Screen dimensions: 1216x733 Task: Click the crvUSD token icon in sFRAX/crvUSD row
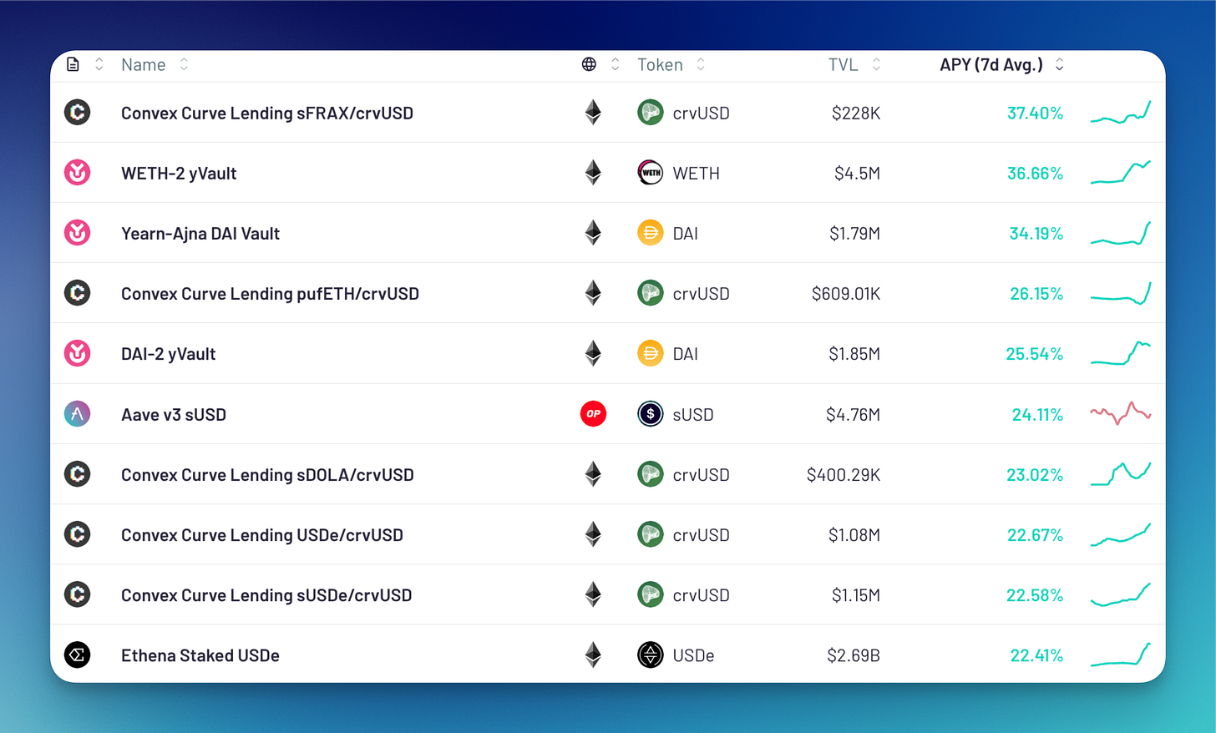[650, 112]
